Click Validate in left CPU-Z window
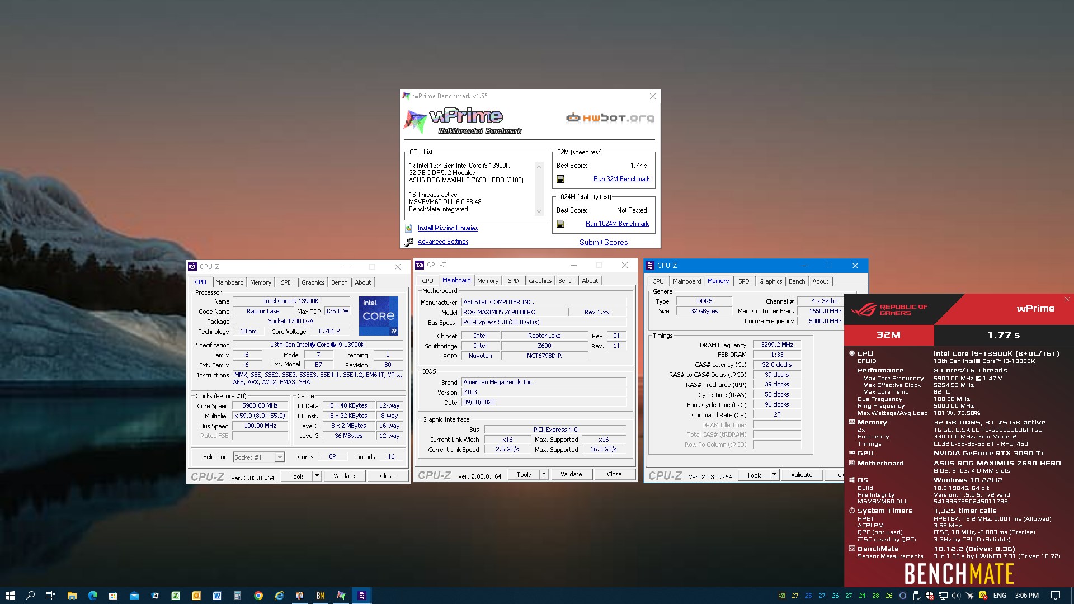 tap(344, 476)
